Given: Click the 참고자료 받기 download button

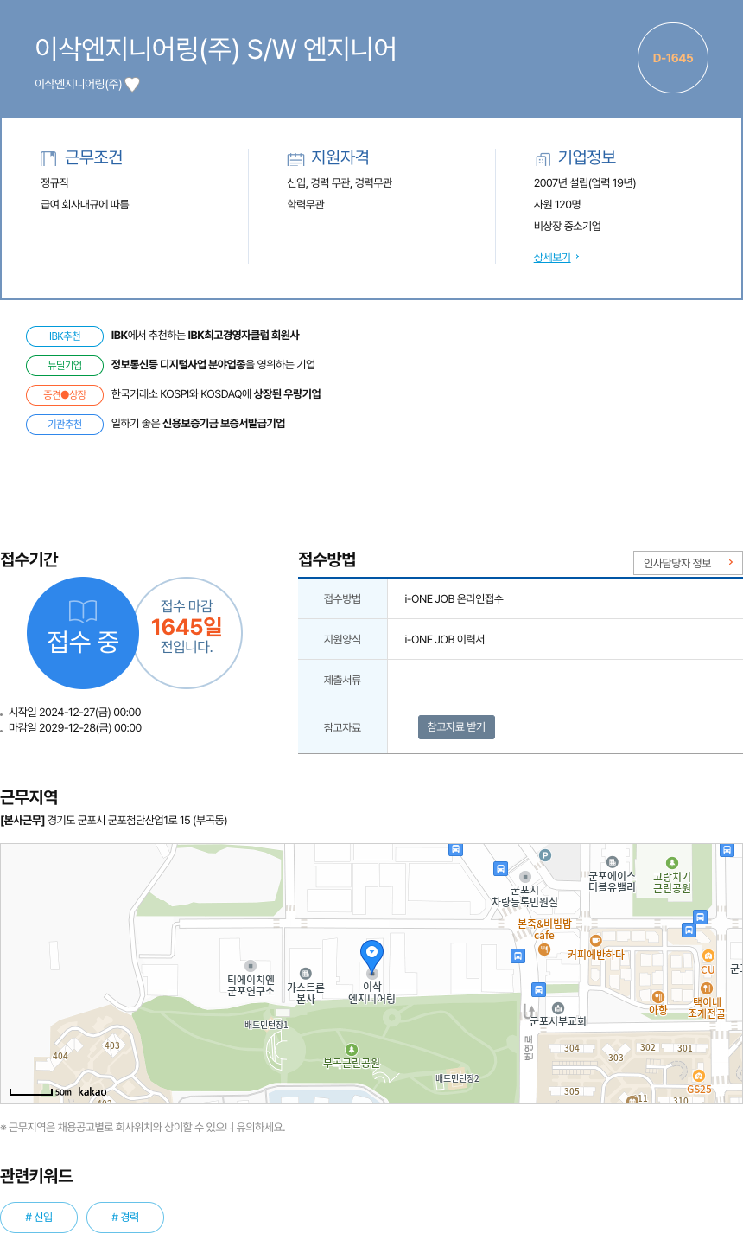Looking at the screenshot, I should coord(456,727).
